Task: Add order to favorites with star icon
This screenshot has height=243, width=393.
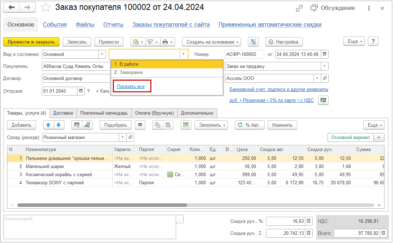Action: point(46,7)
